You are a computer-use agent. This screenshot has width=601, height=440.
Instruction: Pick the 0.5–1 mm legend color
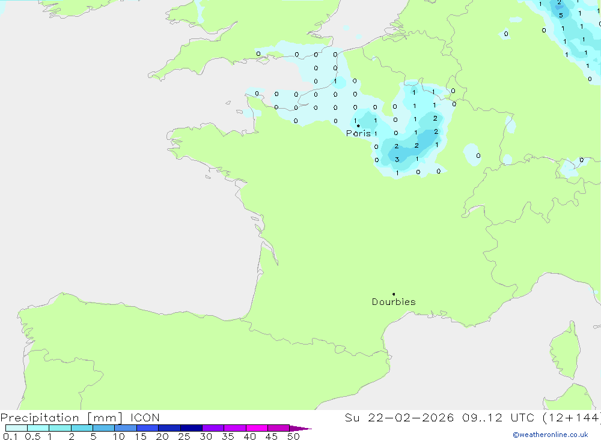38,428
